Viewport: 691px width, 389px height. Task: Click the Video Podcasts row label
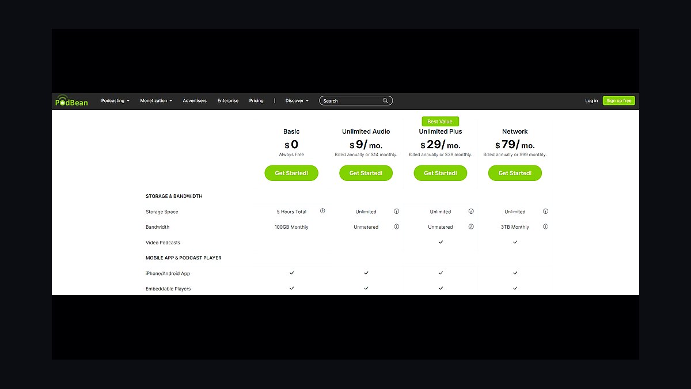[x=163, y=243]
